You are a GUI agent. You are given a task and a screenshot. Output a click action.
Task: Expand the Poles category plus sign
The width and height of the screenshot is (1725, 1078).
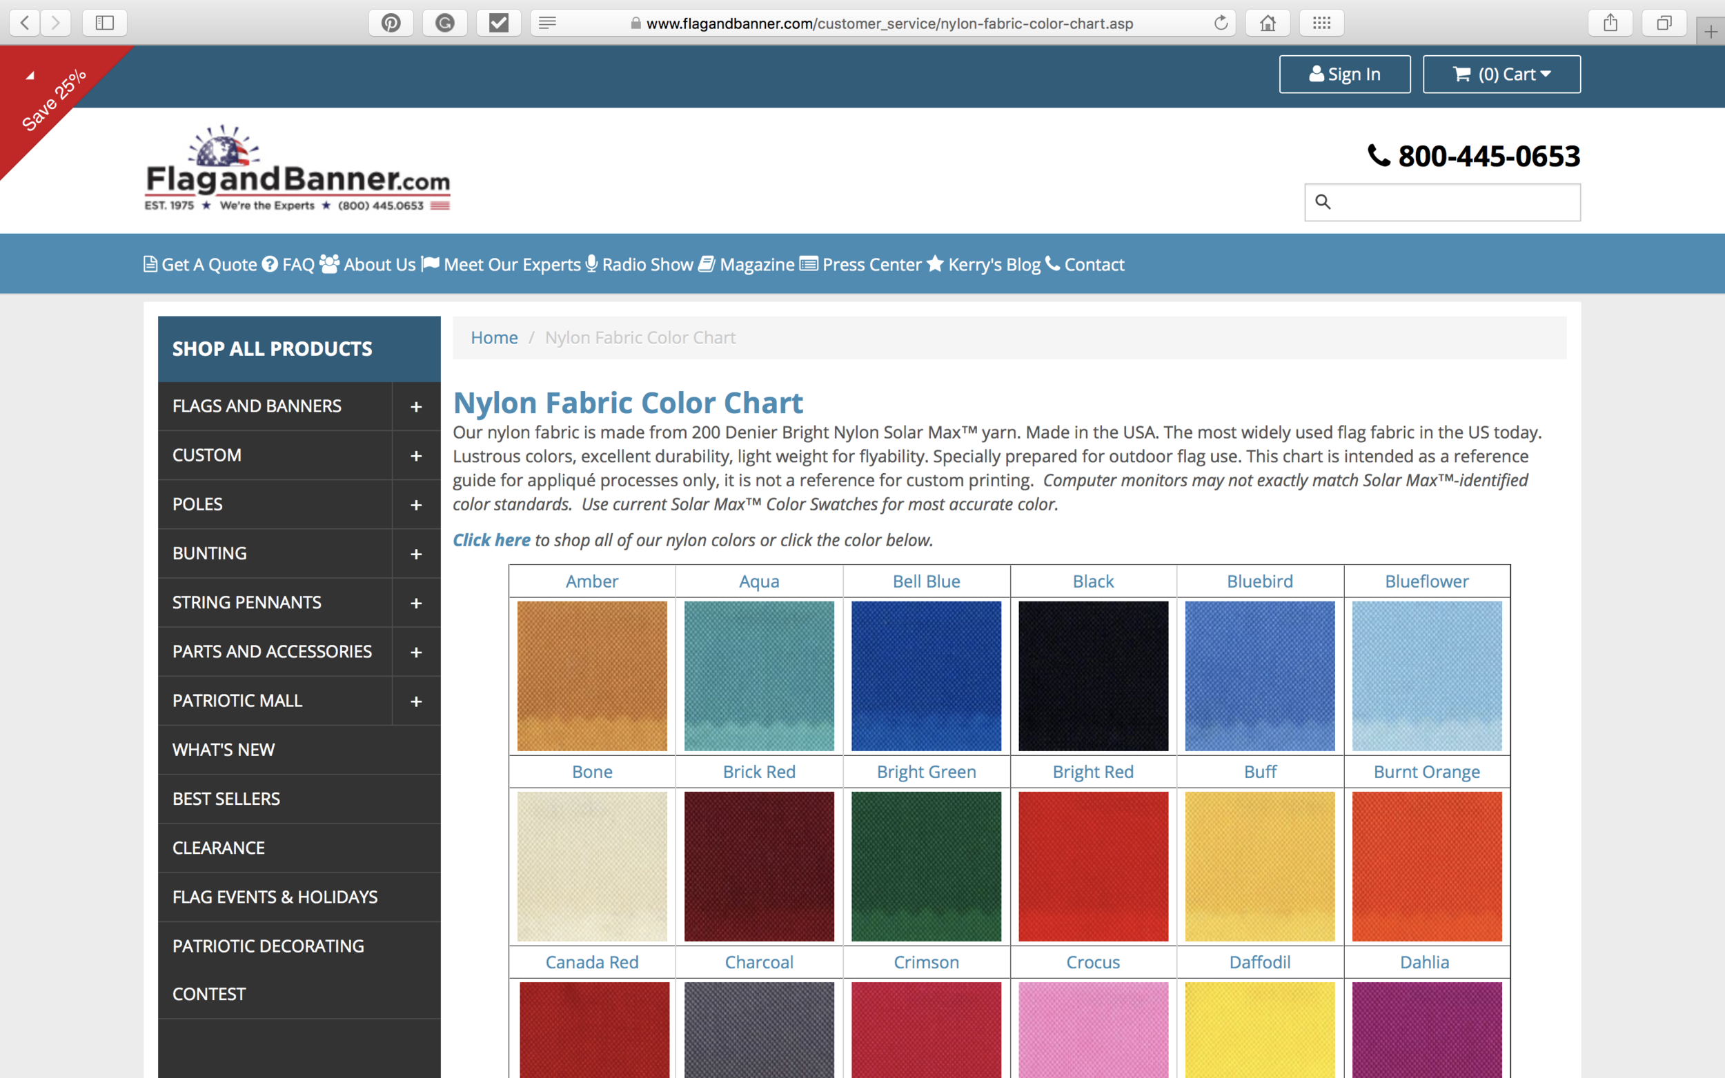click(x=417, y=505)
